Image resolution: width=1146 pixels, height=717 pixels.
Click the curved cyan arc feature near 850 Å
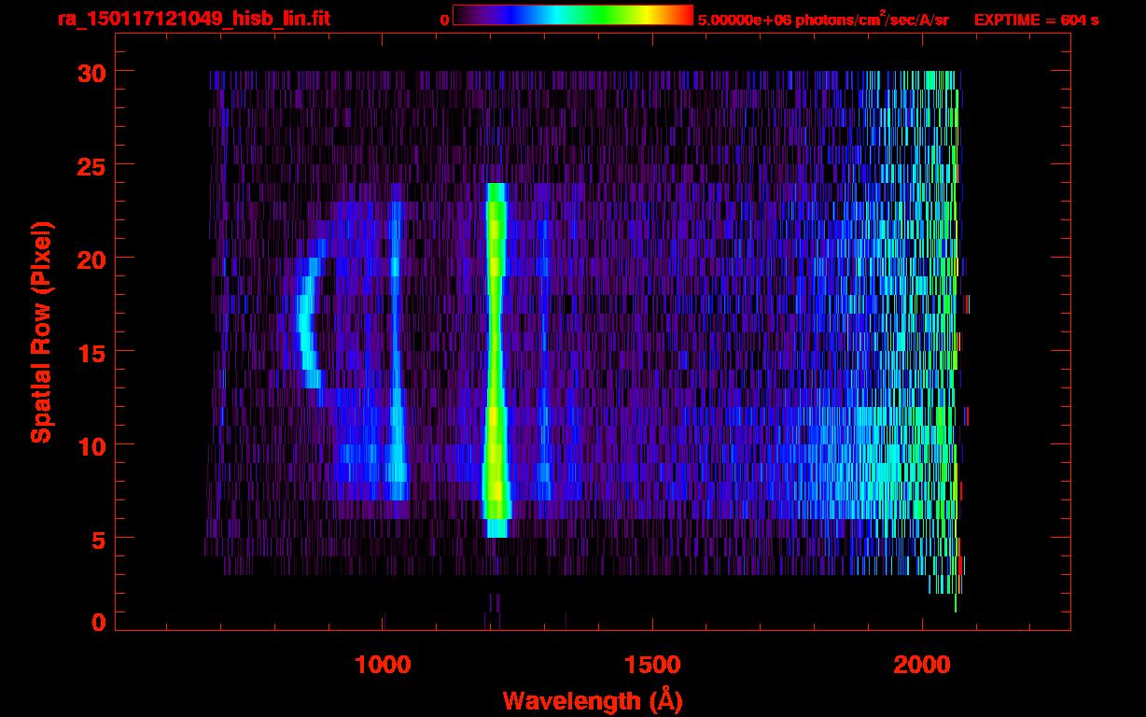point(305,322)
